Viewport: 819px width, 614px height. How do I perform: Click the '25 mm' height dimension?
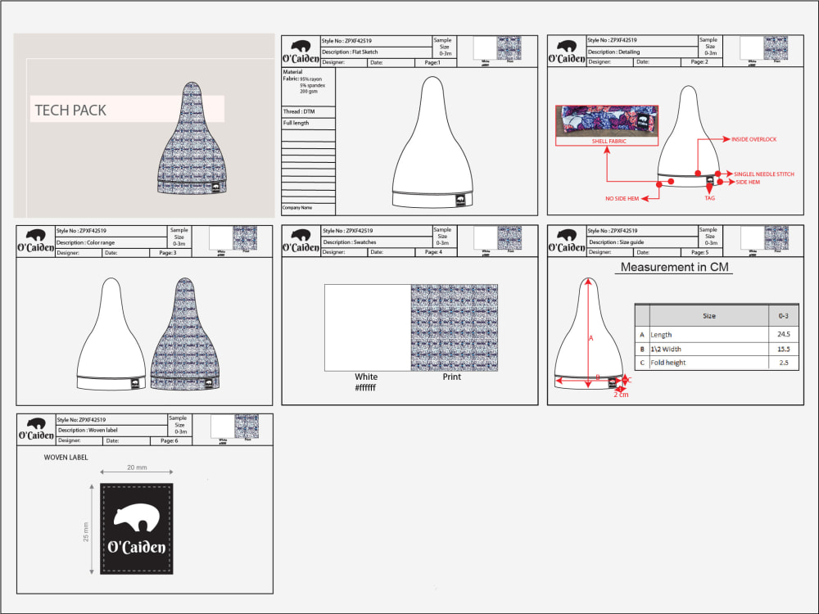[x=86, y=531]
